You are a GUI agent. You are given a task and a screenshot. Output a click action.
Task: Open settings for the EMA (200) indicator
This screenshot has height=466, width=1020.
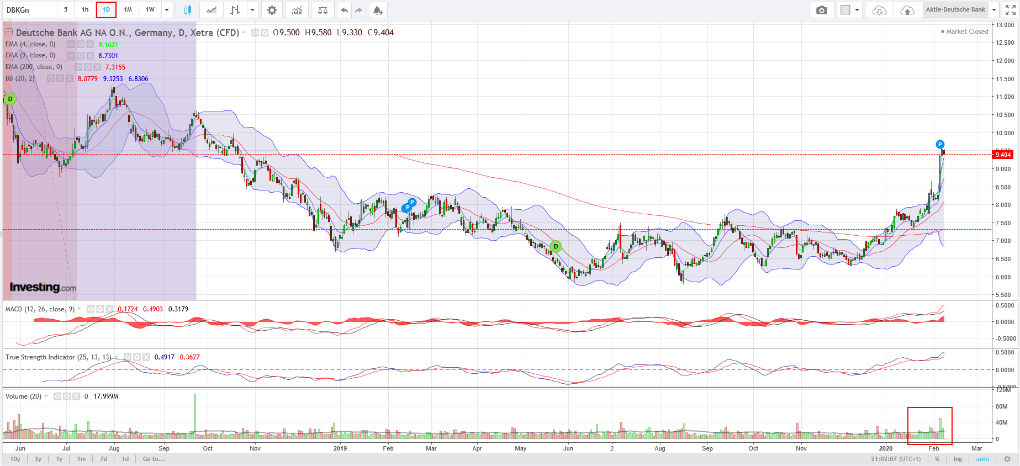click(x=88, y=67)
